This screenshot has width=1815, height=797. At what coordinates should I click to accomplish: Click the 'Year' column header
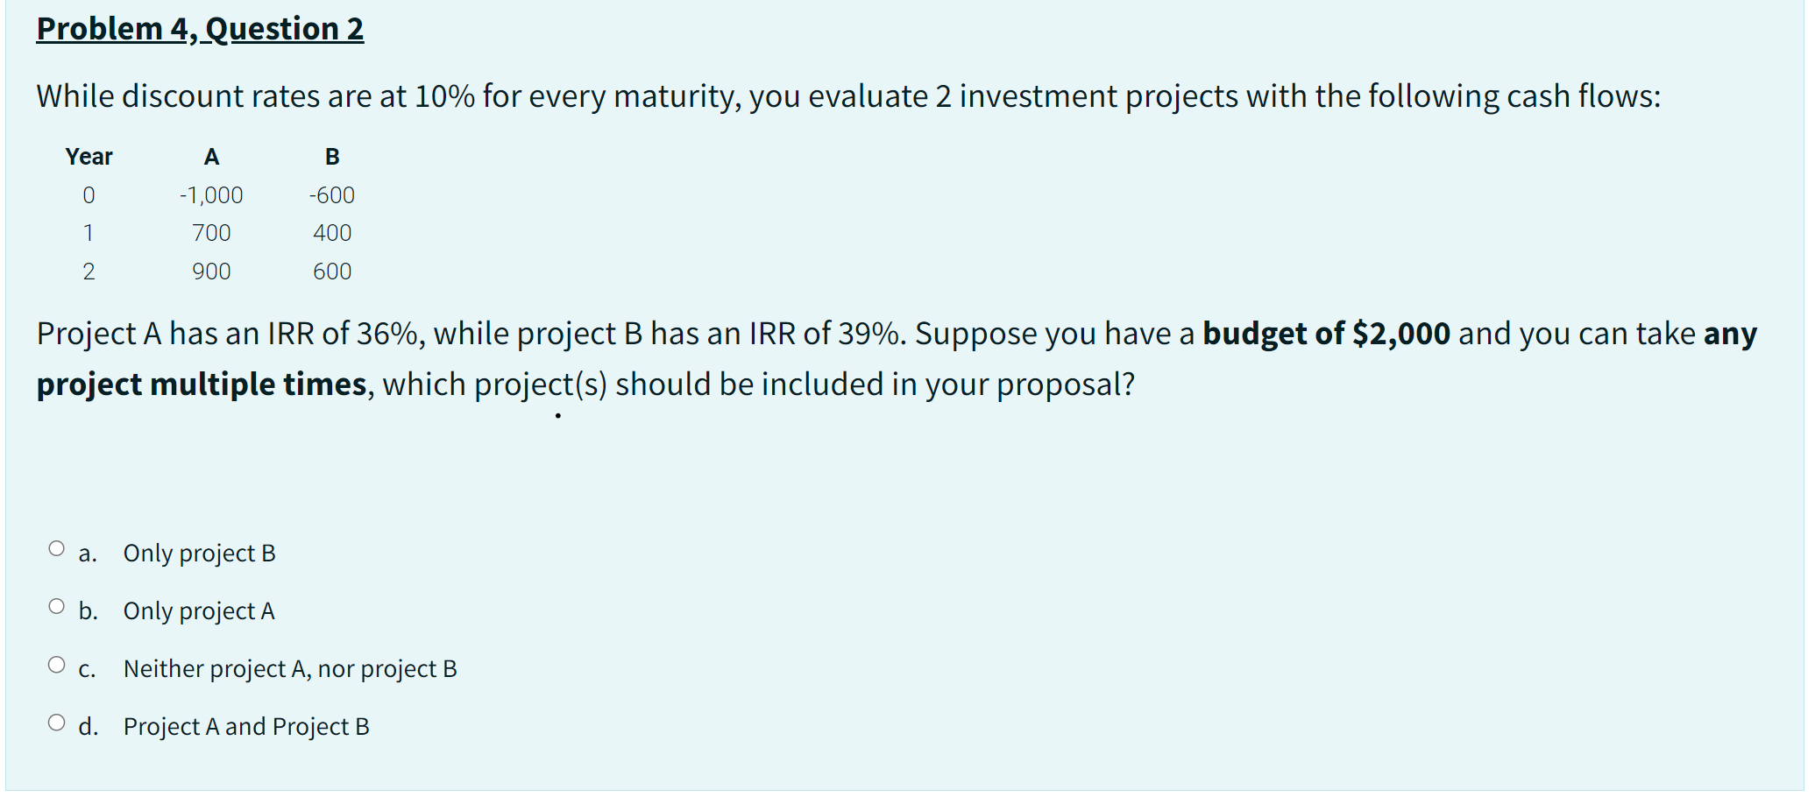[88, 156]
